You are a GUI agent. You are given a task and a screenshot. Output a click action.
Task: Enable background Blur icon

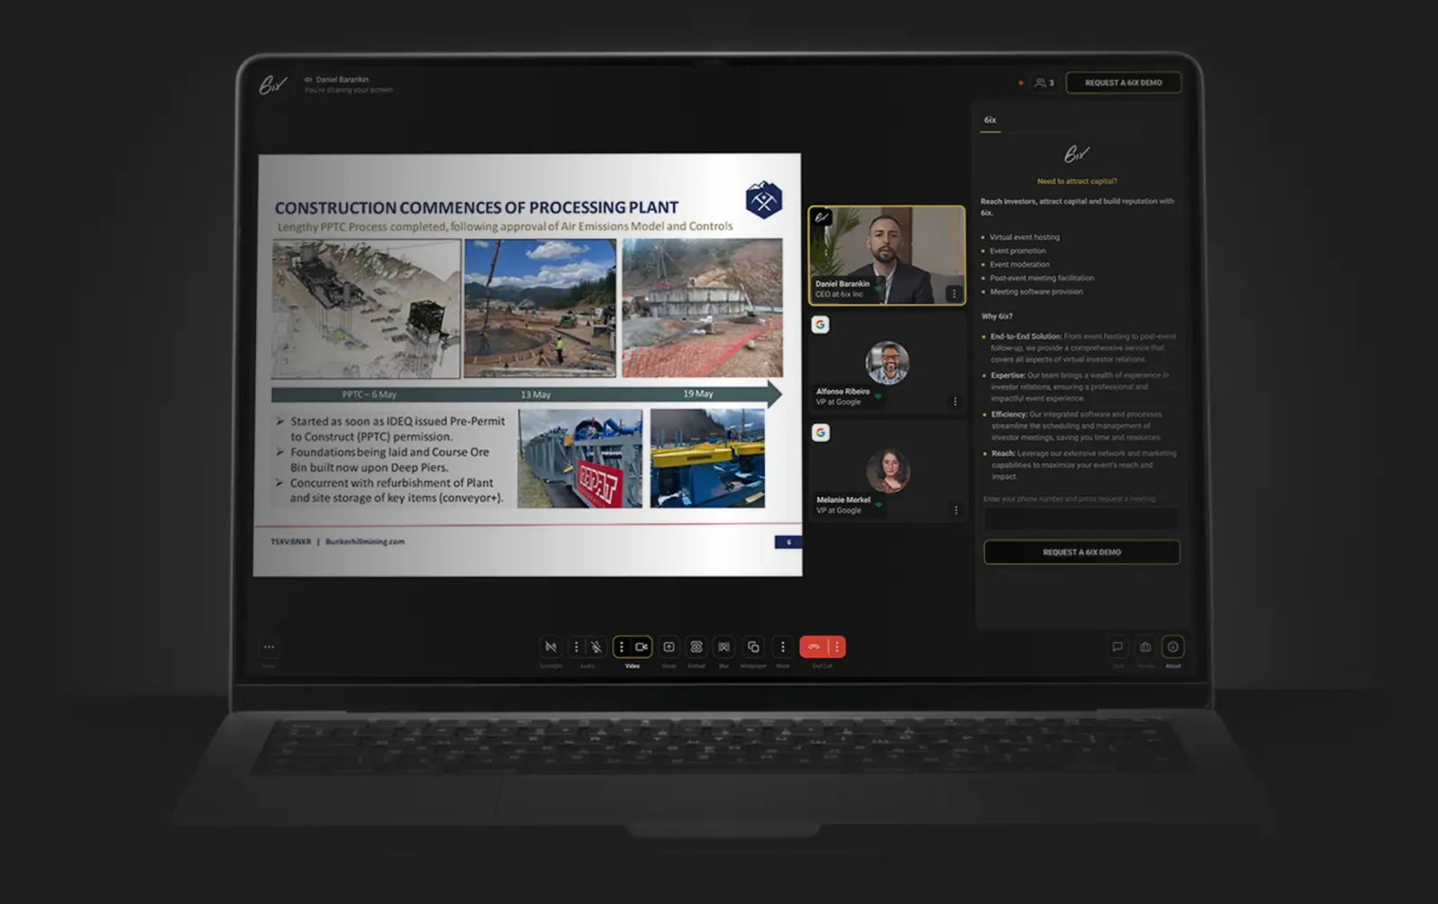click(724, 647)
